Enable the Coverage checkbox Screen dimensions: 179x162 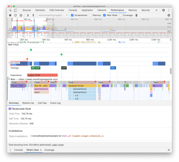120,15
